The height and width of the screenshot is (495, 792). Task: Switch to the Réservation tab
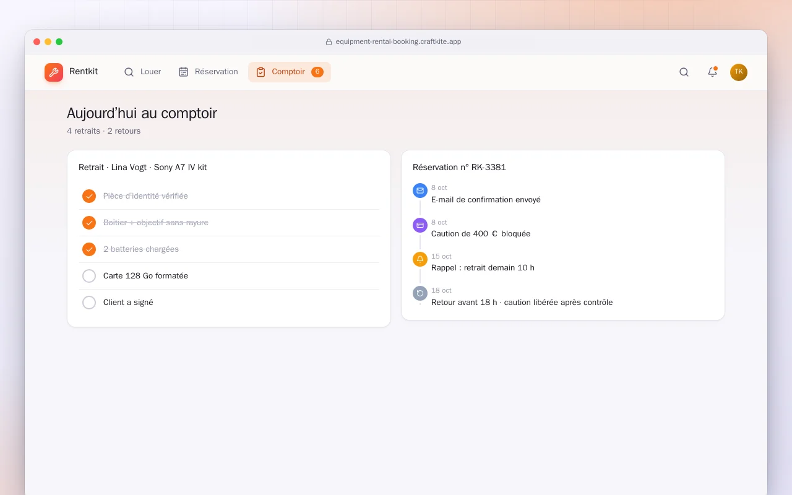pyautogui.click(x=209, y=72)
